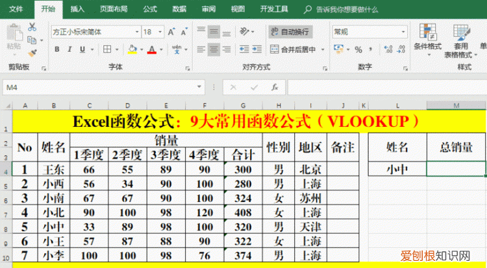
Task: Switch to the 页面布局 tab
Action: coord(114,9)
